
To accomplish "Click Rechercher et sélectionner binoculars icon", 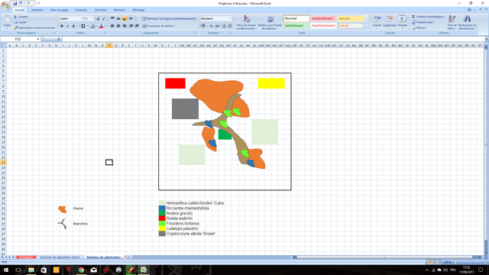I will 467,22.
